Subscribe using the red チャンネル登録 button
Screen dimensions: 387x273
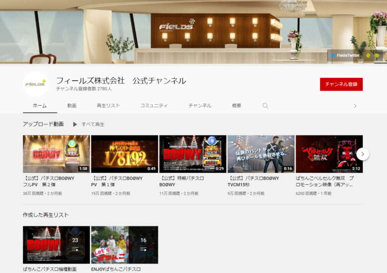341,84
